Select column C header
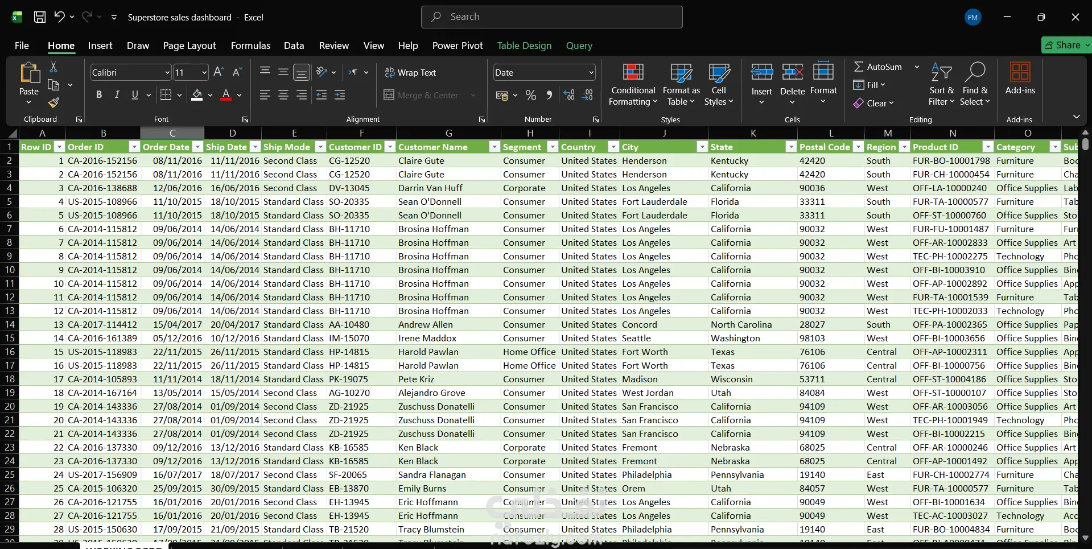This screenshot has width=1092, height=549. [x=172, y=133]
